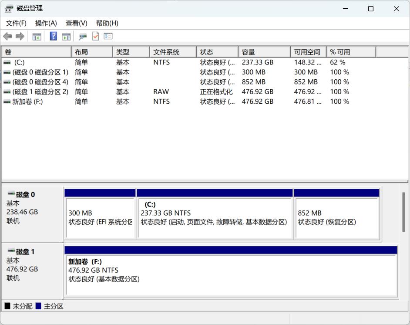Open the 查看 menu

pyautogui.click(x=76, y=23)
